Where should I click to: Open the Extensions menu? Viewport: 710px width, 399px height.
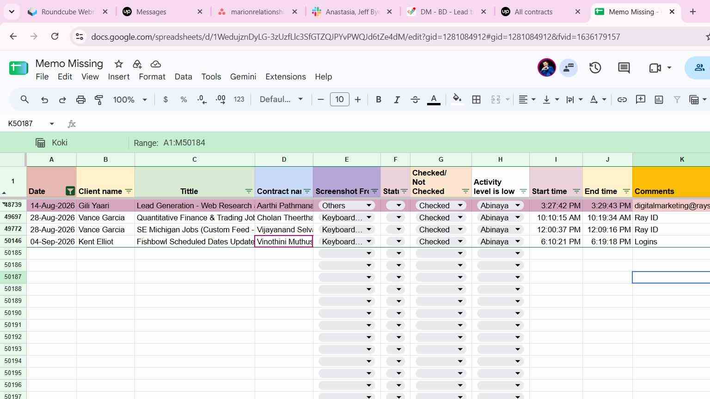point(285,77)
